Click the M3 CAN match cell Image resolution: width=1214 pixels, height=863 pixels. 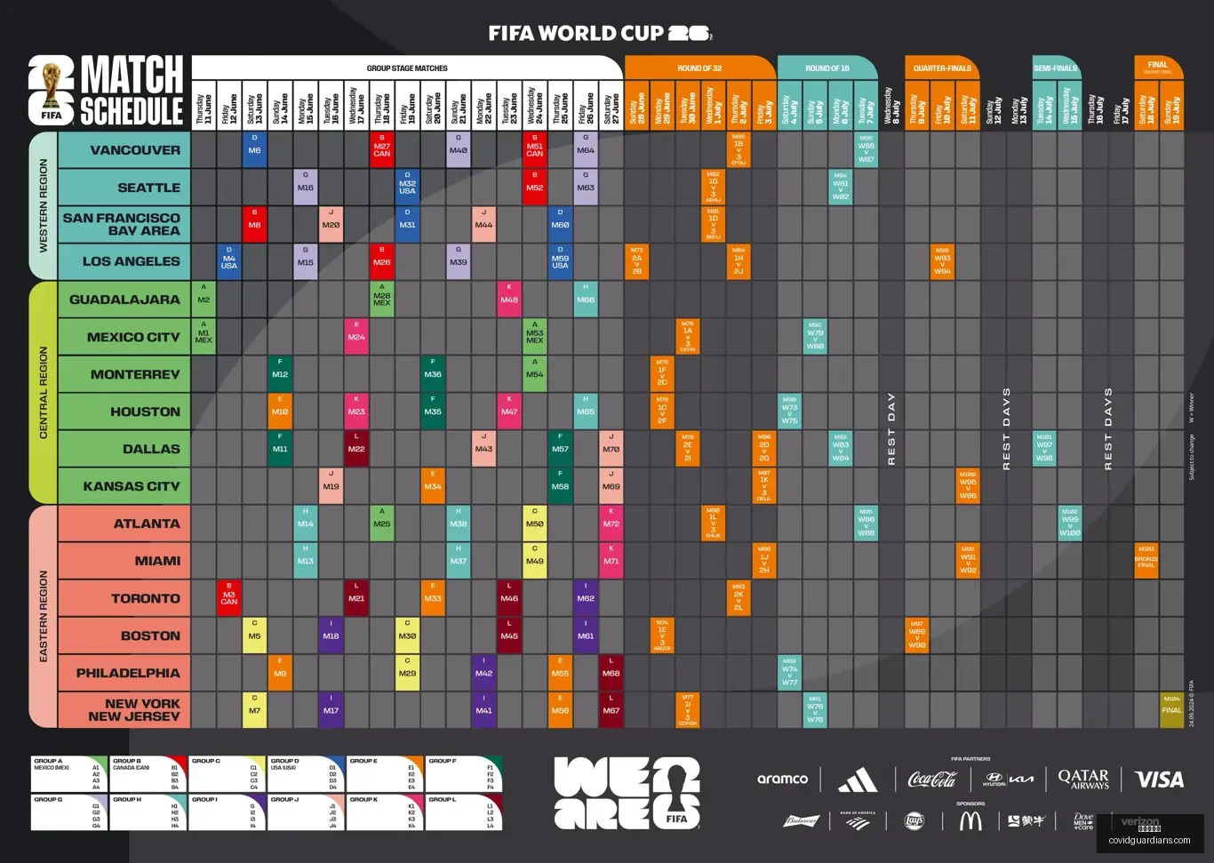pyautogui.click(x=229, y=598)
